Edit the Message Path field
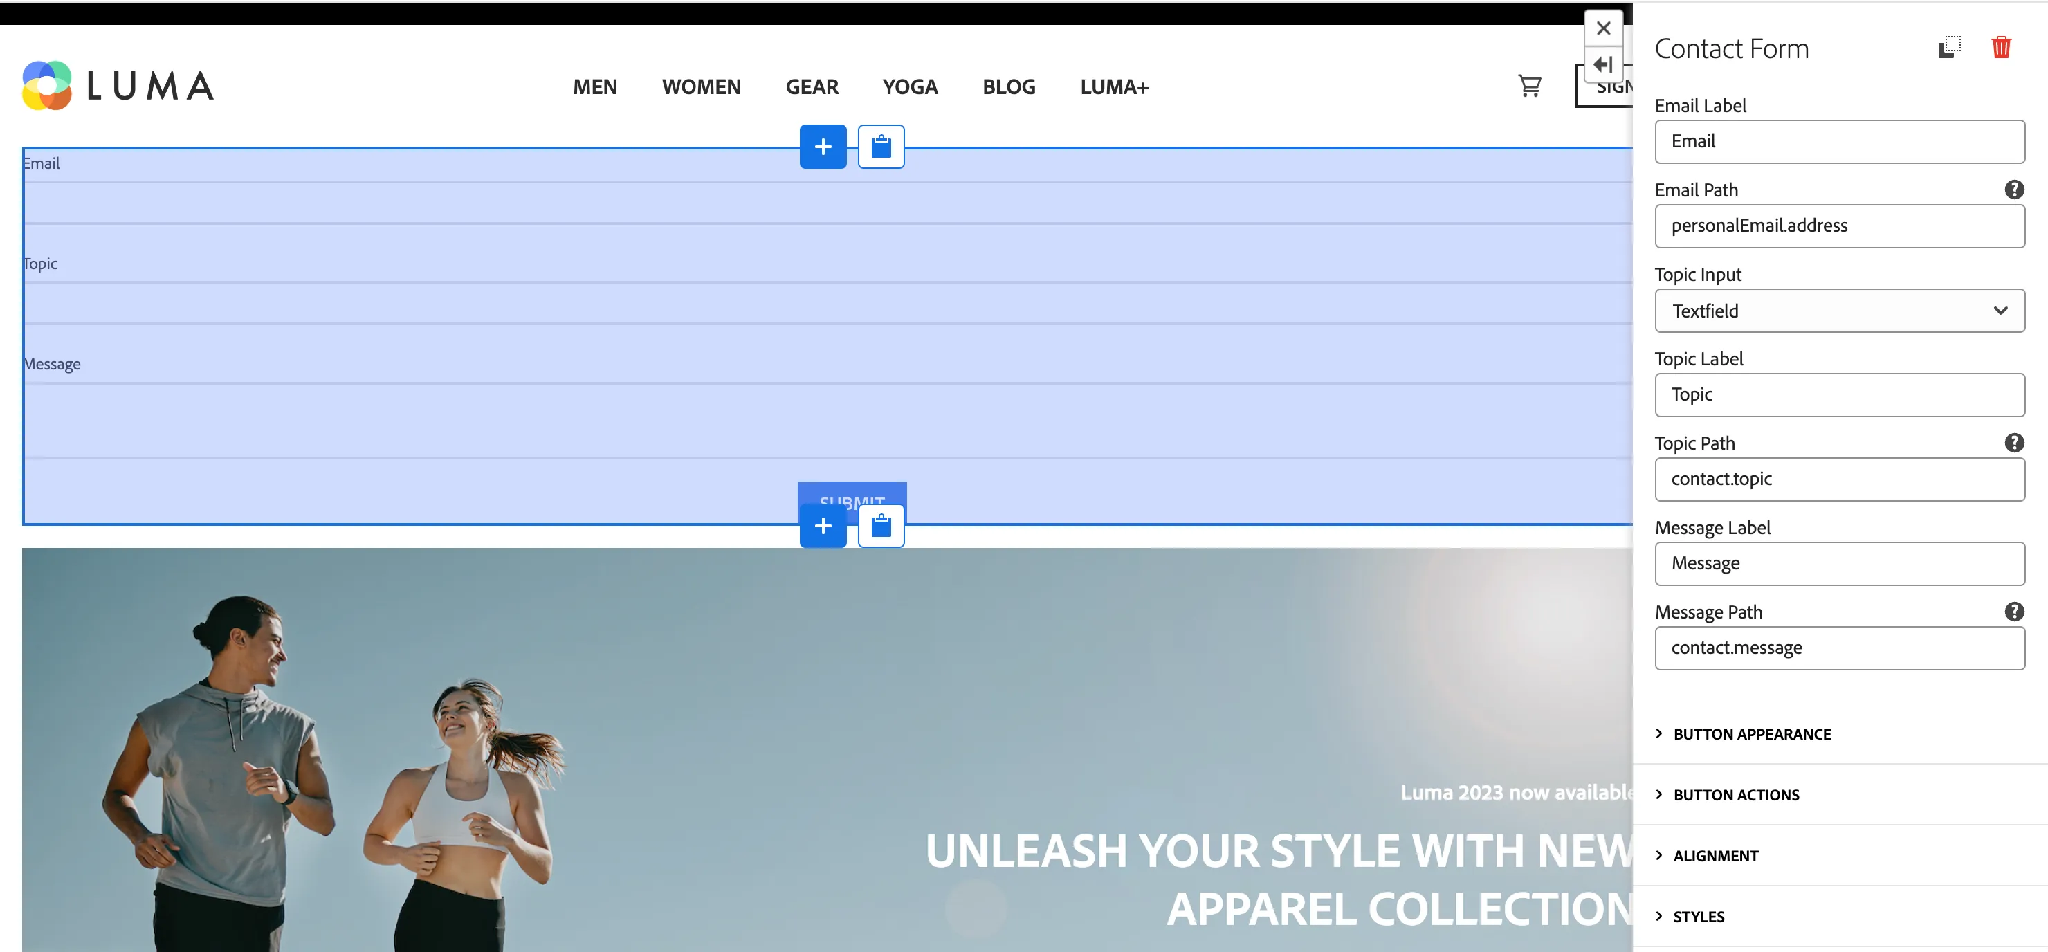 click(x=1840, y=648)
